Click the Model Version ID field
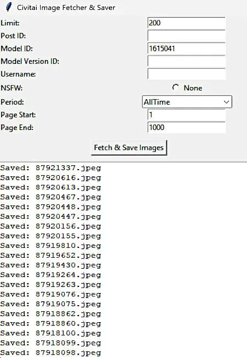The width and height of the screenshot is (247, 358). point(187,62)
